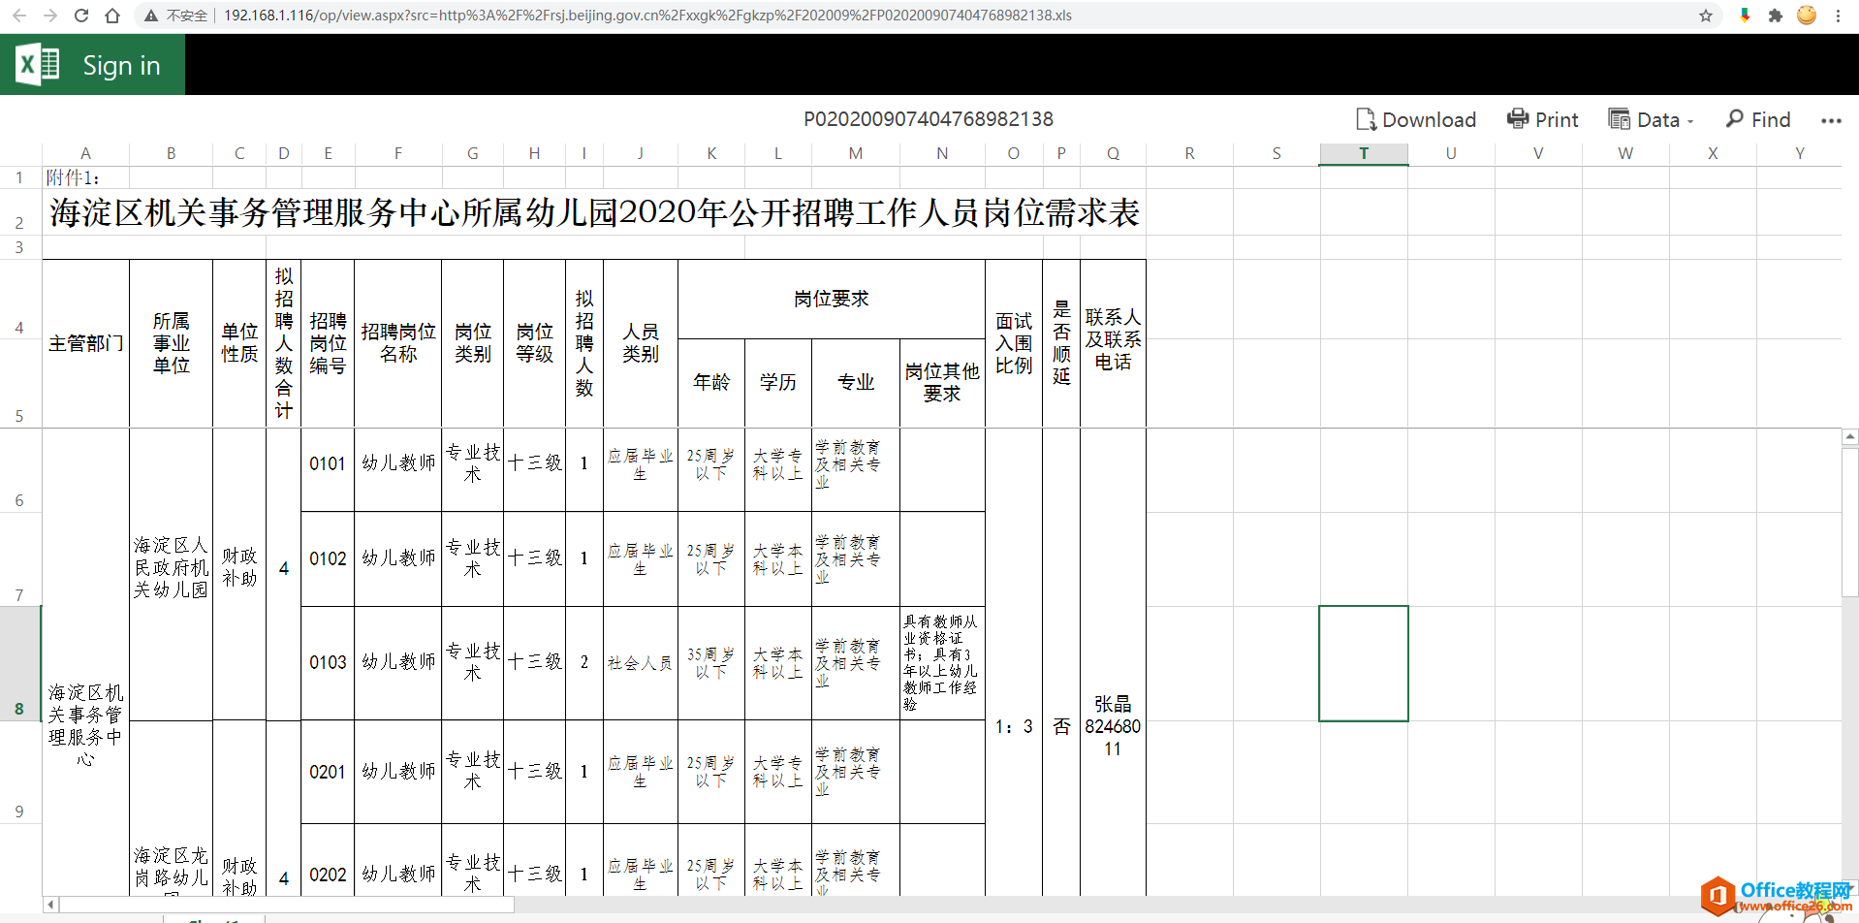The width and height of the screenshot is (1859, 923).
Task: Click the Excel logo at top left
Action: (36, 64)
